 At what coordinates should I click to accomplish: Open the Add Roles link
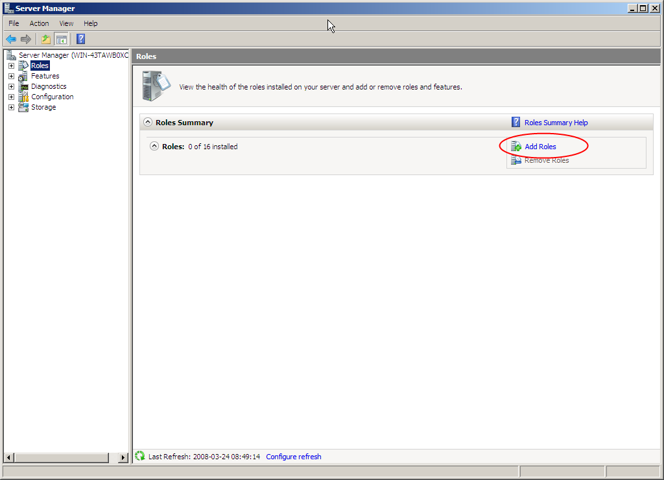pos(540,147)
